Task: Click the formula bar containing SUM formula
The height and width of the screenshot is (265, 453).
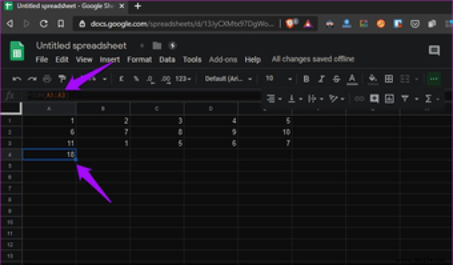Action: [x=143, y=95]
